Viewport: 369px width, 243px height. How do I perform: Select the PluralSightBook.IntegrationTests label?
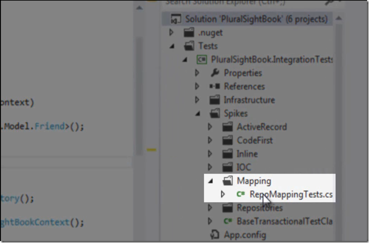pos(272,59)
